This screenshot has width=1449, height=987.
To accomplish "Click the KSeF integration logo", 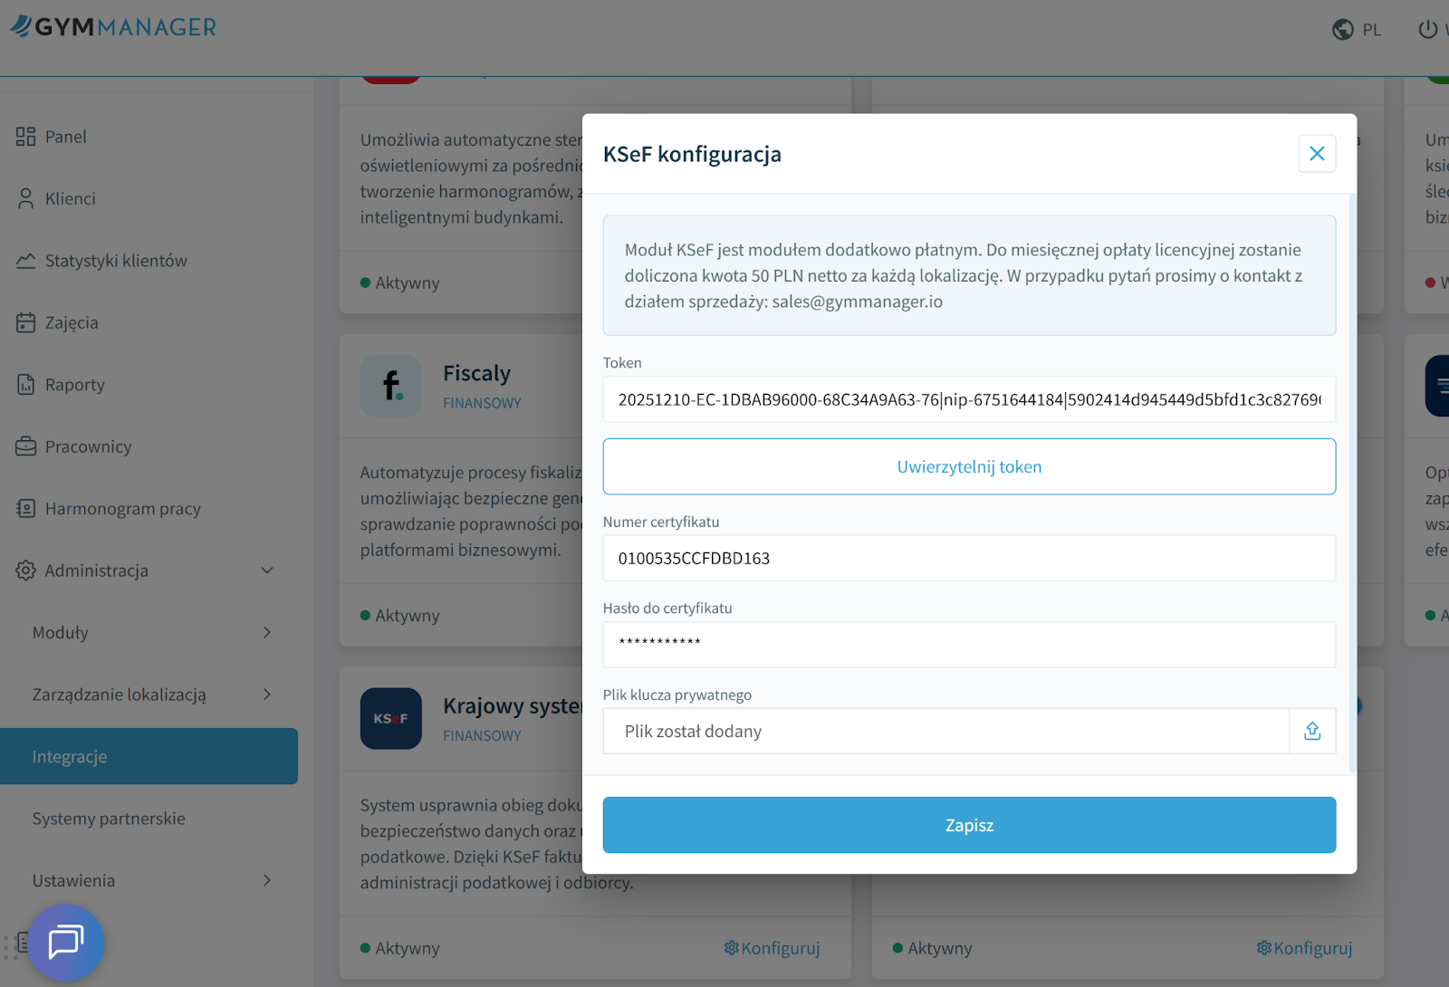I will click(391, 719).
